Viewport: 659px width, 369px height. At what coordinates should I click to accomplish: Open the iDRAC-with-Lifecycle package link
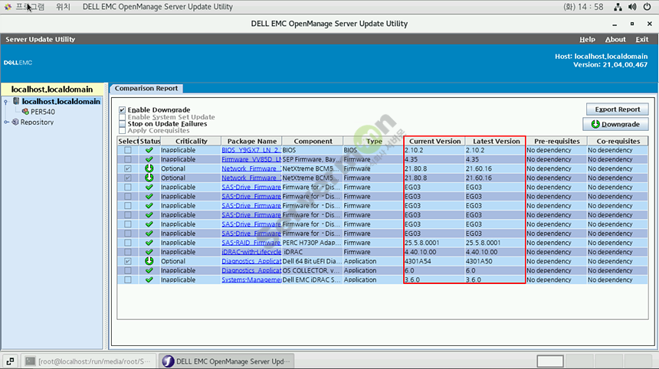[251, 252]
